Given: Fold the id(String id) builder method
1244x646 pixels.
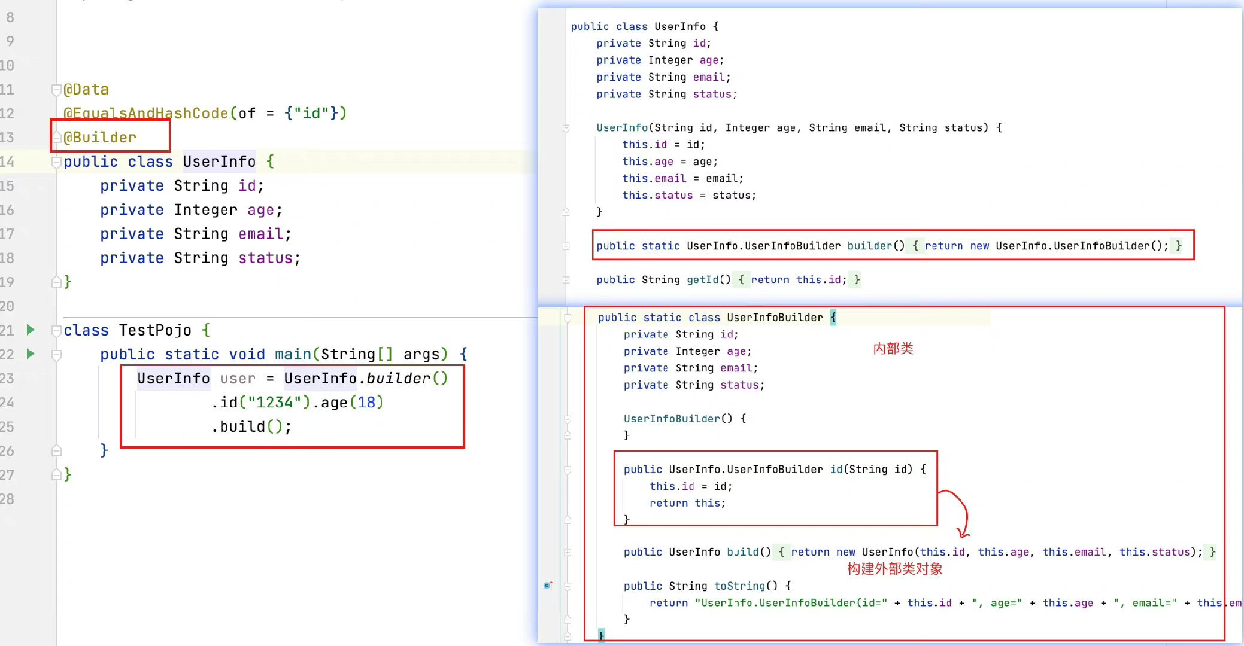Looking at the screenshot, I should click(567, 470).
